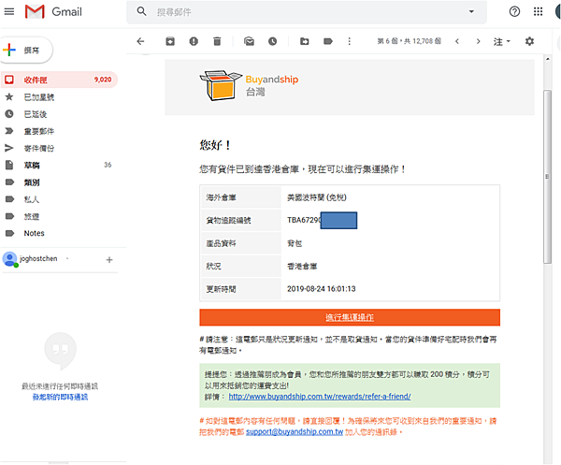
Task: Open the Google apps grid
Action: 538,12
